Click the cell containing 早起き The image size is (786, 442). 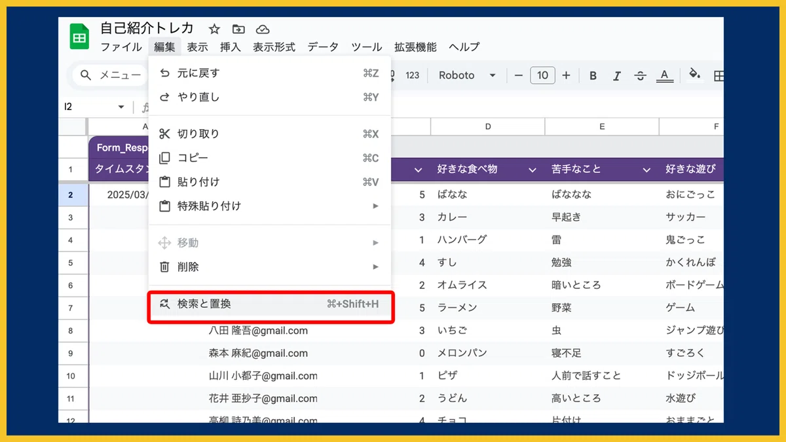(x=602, y=217)
